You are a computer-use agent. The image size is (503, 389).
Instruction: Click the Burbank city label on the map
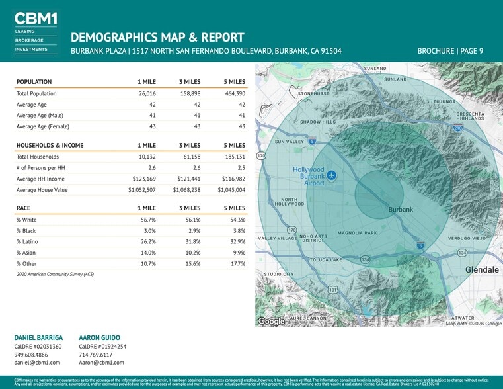[x=401, y=210]
